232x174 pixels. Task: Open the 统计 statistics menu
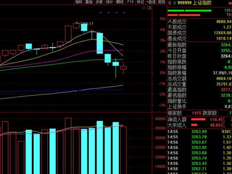[x=110, y=2]
